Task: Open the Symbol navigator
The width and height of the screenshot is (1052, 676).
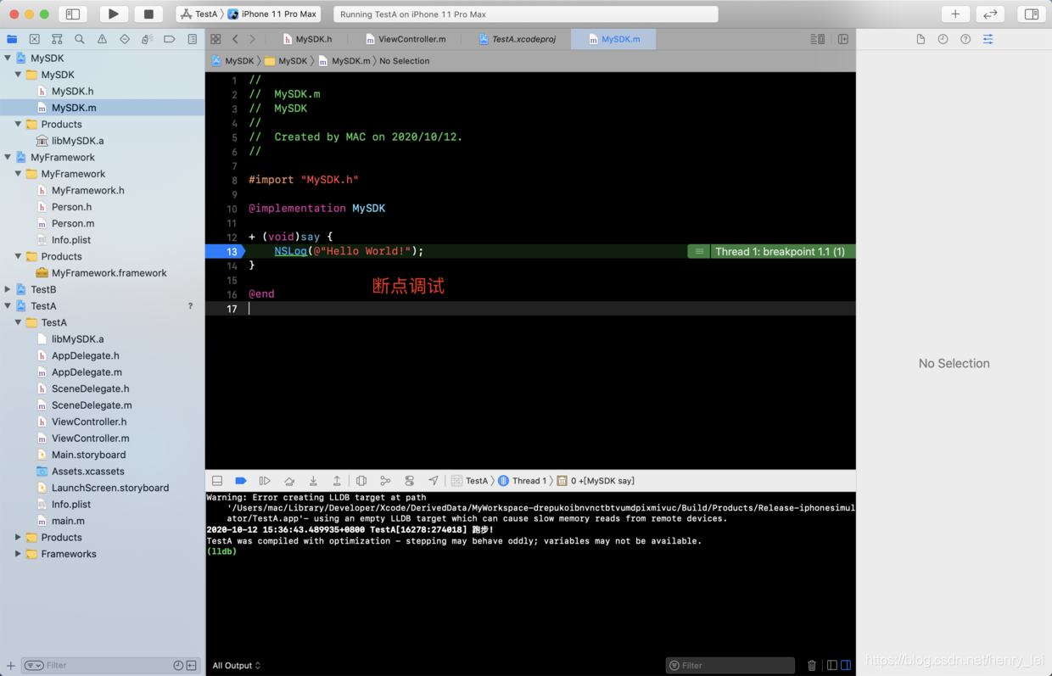Action: click(x=57, y=39)
